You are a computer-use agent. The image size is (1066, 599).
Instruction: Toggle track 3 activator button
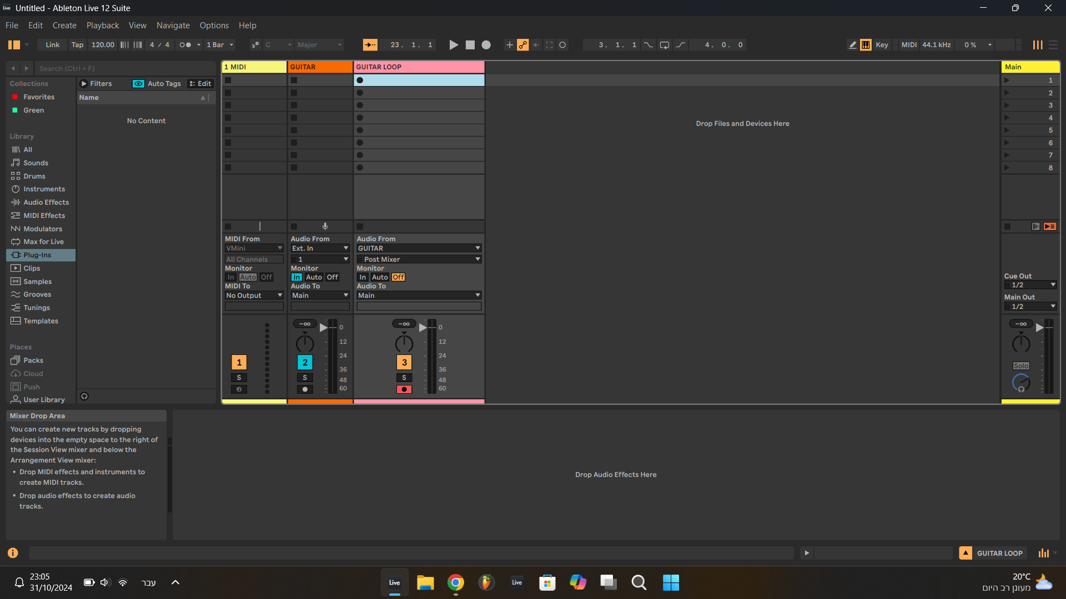click(x=404, y=363)
